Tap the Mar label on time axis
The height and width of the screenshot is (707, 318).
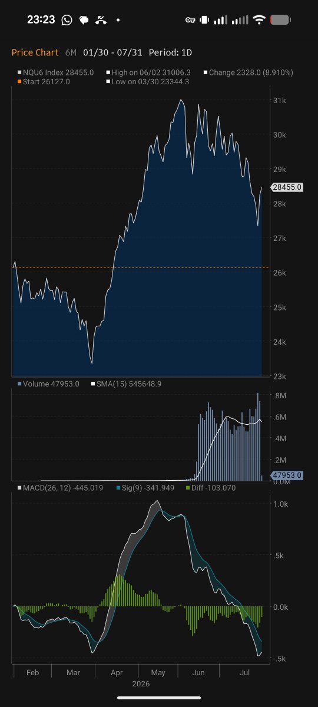point(73,672)
